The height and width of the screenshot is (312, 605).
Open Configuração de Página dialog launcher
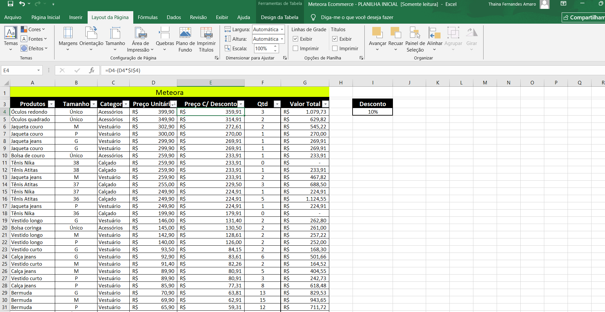(217, 58)
